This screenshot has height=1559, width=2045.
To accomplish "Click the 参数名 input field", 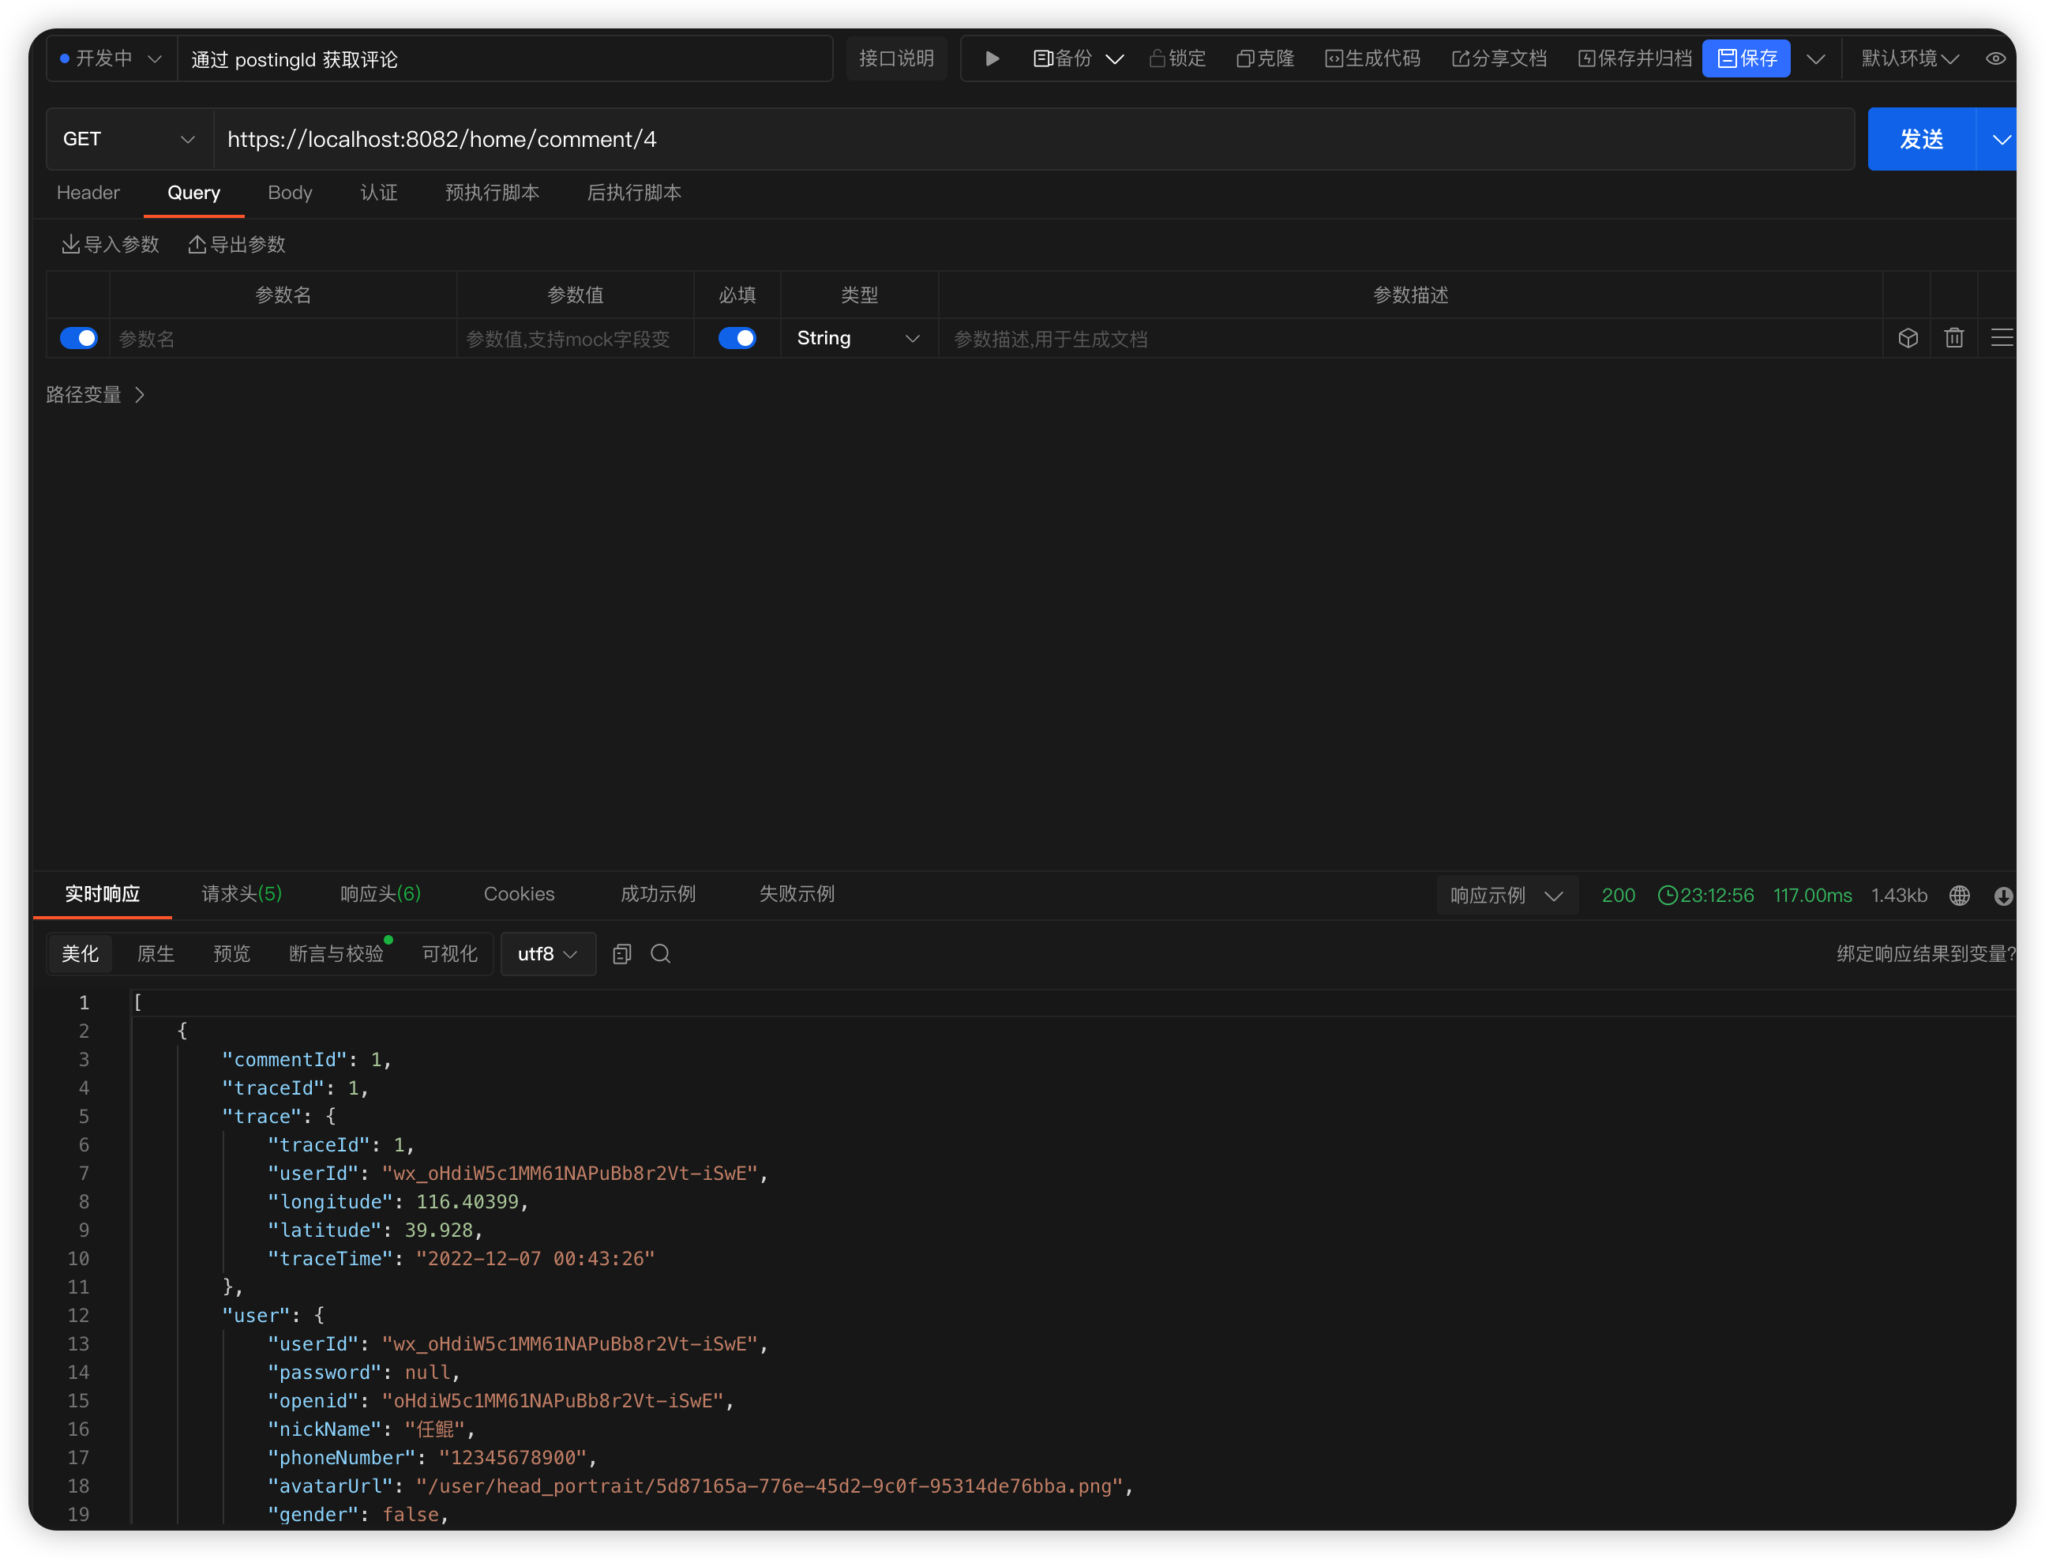I will coord(283,339).
